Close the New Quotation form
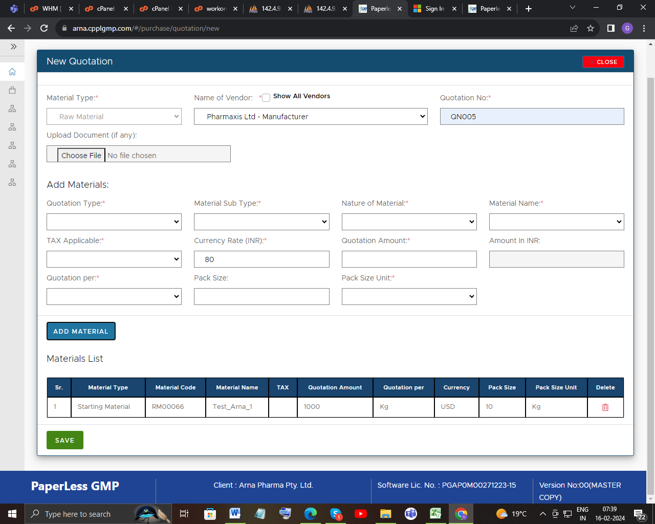The image size is (655, 524). coord(603,62)
